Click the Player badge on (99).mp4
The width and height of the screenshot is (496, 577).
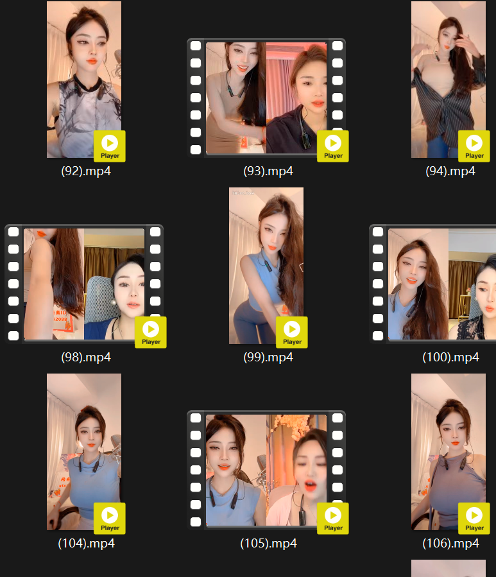pos(292,332)
